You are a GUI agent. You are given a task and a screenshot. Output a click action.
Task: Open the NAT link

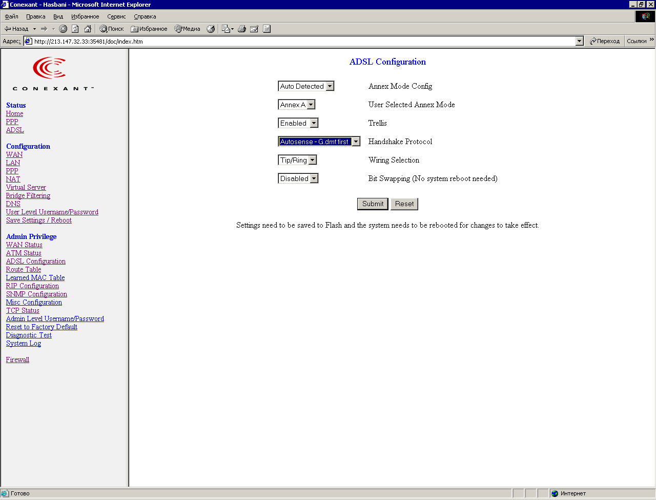[13, 179]
